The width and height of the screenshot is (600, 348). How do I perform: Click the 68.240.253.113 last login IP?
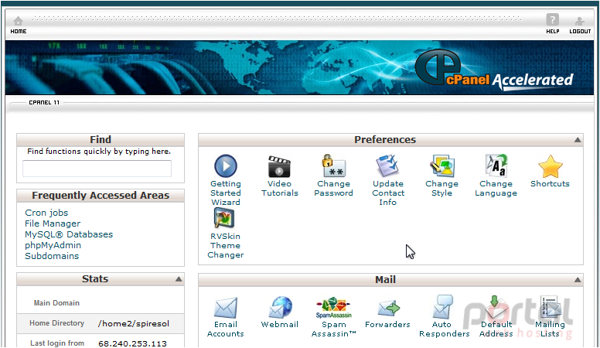pos(132,343)
